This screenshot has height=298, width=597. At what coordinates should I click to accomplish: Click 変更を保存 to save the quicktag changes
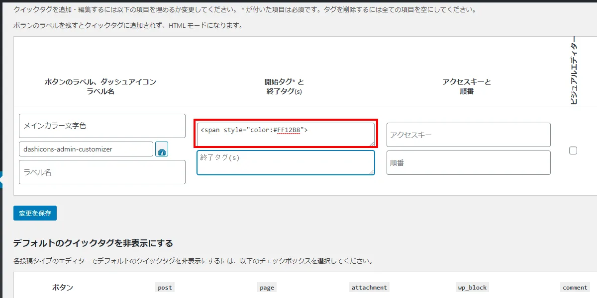(x=34, y=213)
